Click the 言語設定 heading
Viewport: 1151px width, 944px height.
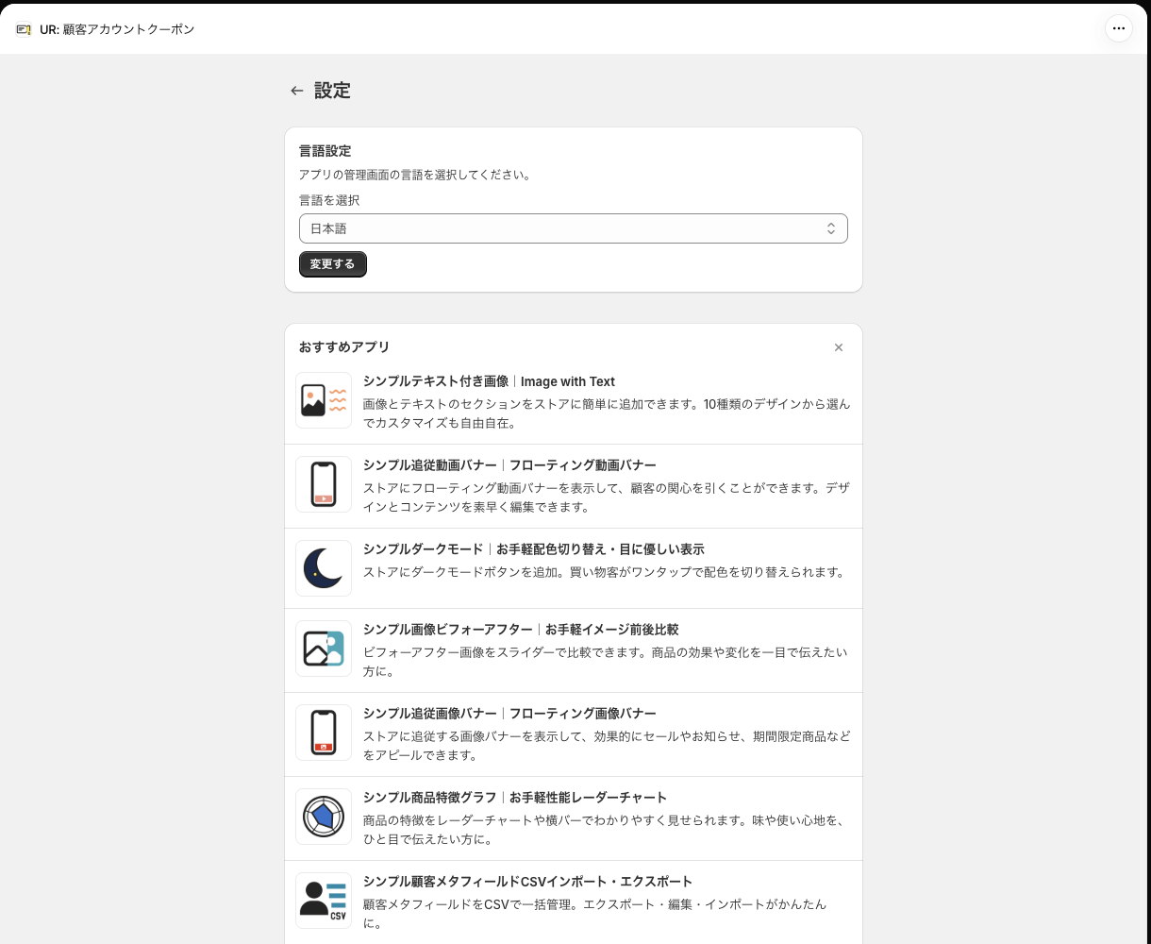click(325, 151)
